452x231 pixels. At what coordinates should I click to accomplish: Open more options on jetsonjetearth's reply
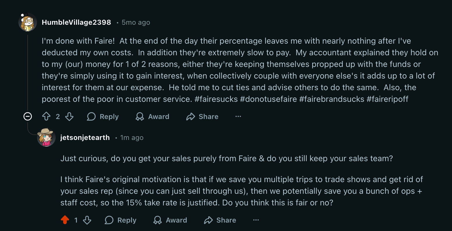click(256, 220)
